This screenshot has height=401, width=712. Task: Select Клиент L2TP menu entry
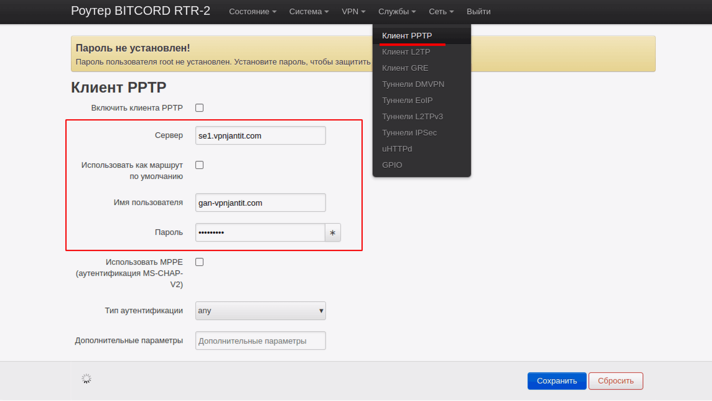(406, 52)
